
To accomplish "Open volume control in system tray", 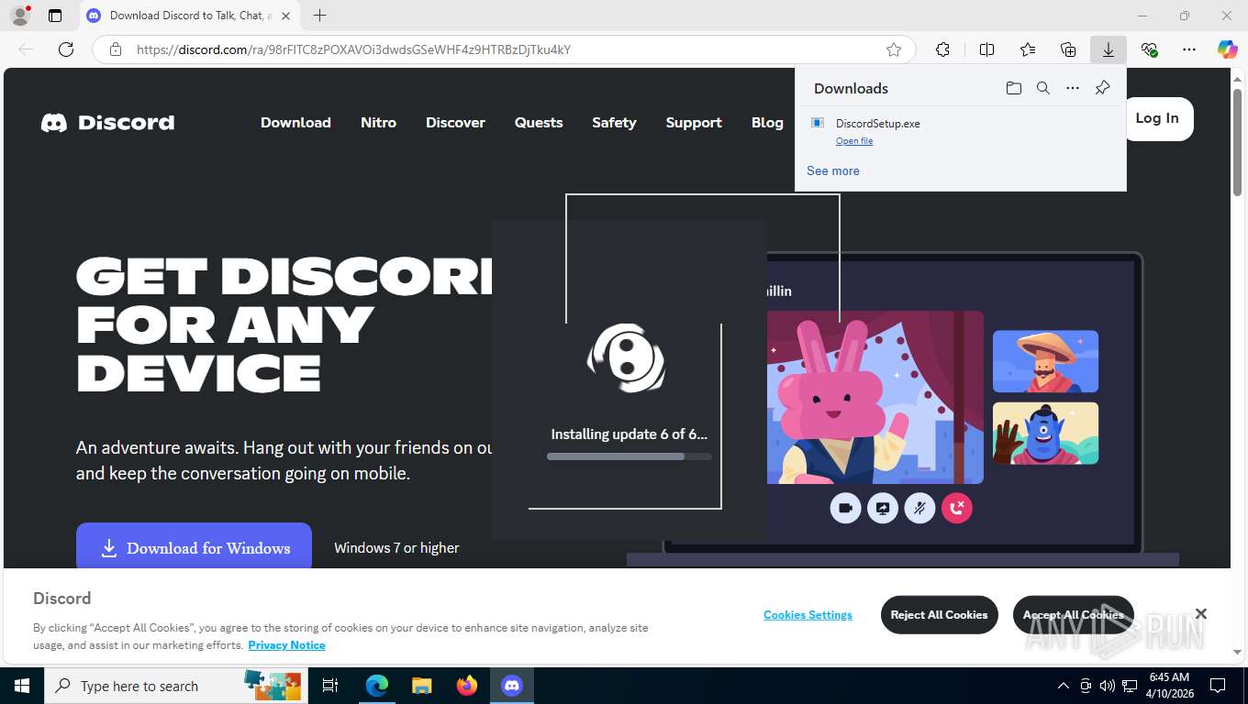I will (x=1108, y=686).
